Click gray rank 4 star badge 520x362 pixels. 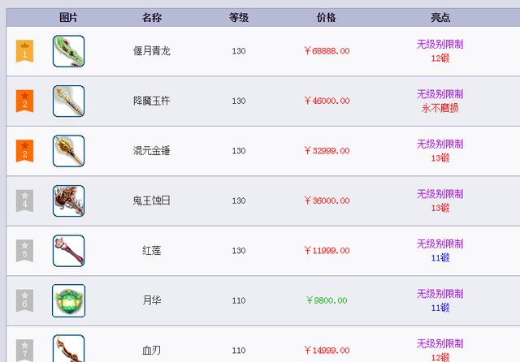(24, 200)
